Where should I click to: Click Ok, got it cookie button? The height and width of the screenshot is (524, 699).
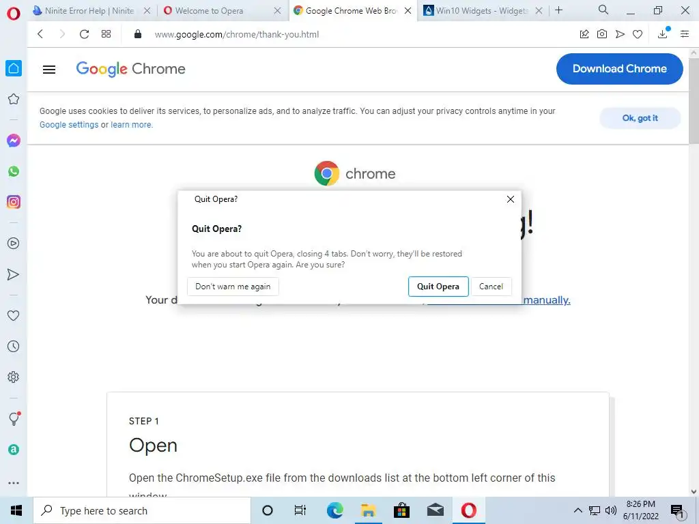click(x=640, y=118)
